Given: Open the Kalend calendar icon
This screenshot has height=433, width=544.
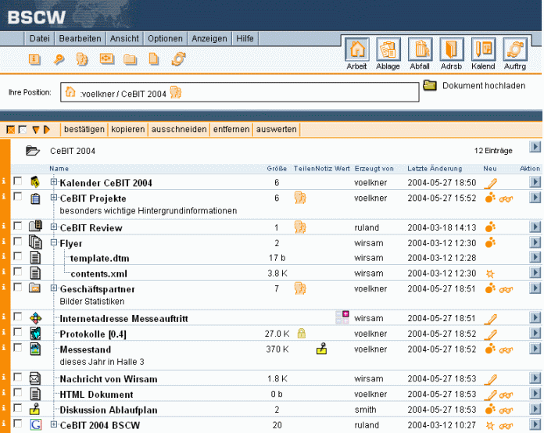Looking at the screenshot, I should click(x=483, y=50).
